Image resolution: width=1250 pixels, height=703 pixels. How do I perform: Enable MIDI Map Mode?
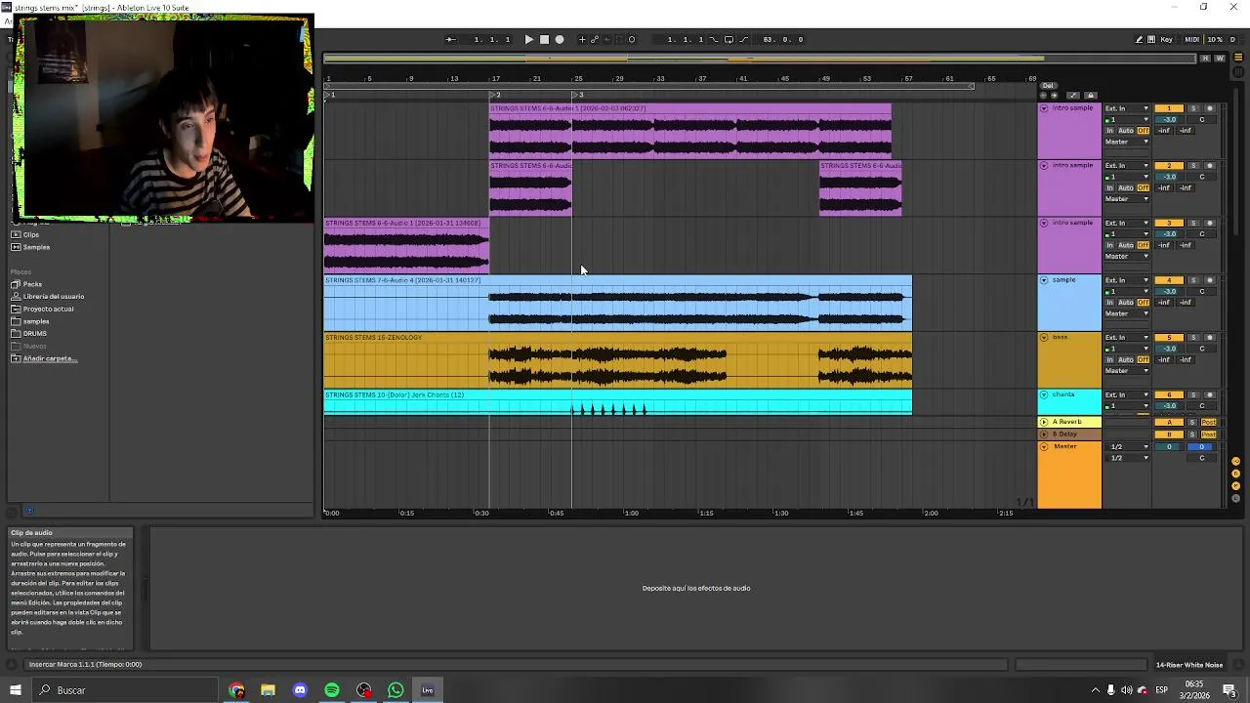tap(1192, 40)
